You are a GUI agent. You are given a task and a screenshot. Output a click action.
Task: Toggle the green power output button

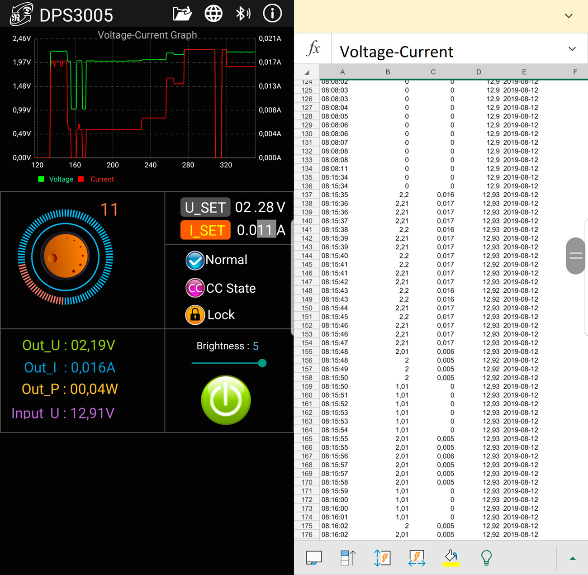226,400
